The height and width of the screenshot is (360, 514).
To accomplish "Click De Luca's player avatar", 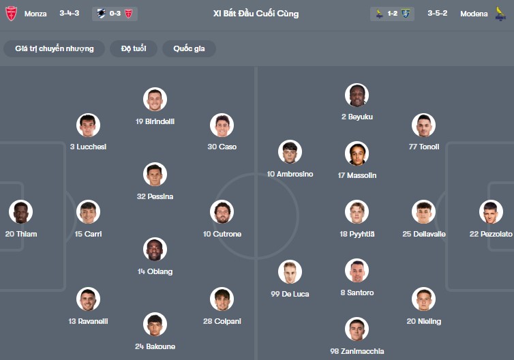I will [290, 272].
